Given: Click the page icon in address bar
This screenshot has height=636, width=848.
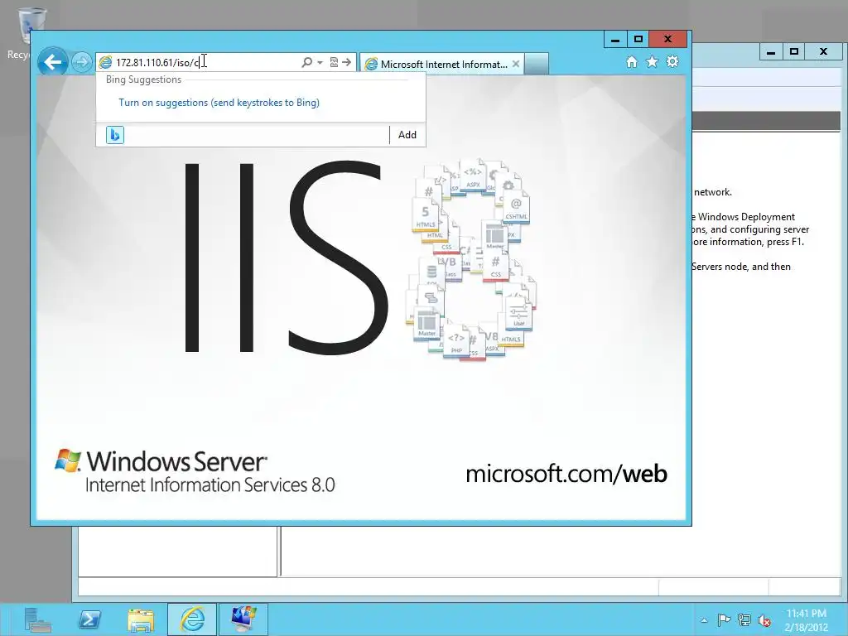Looking at the screenshot, I should click(x=105, y=62).
